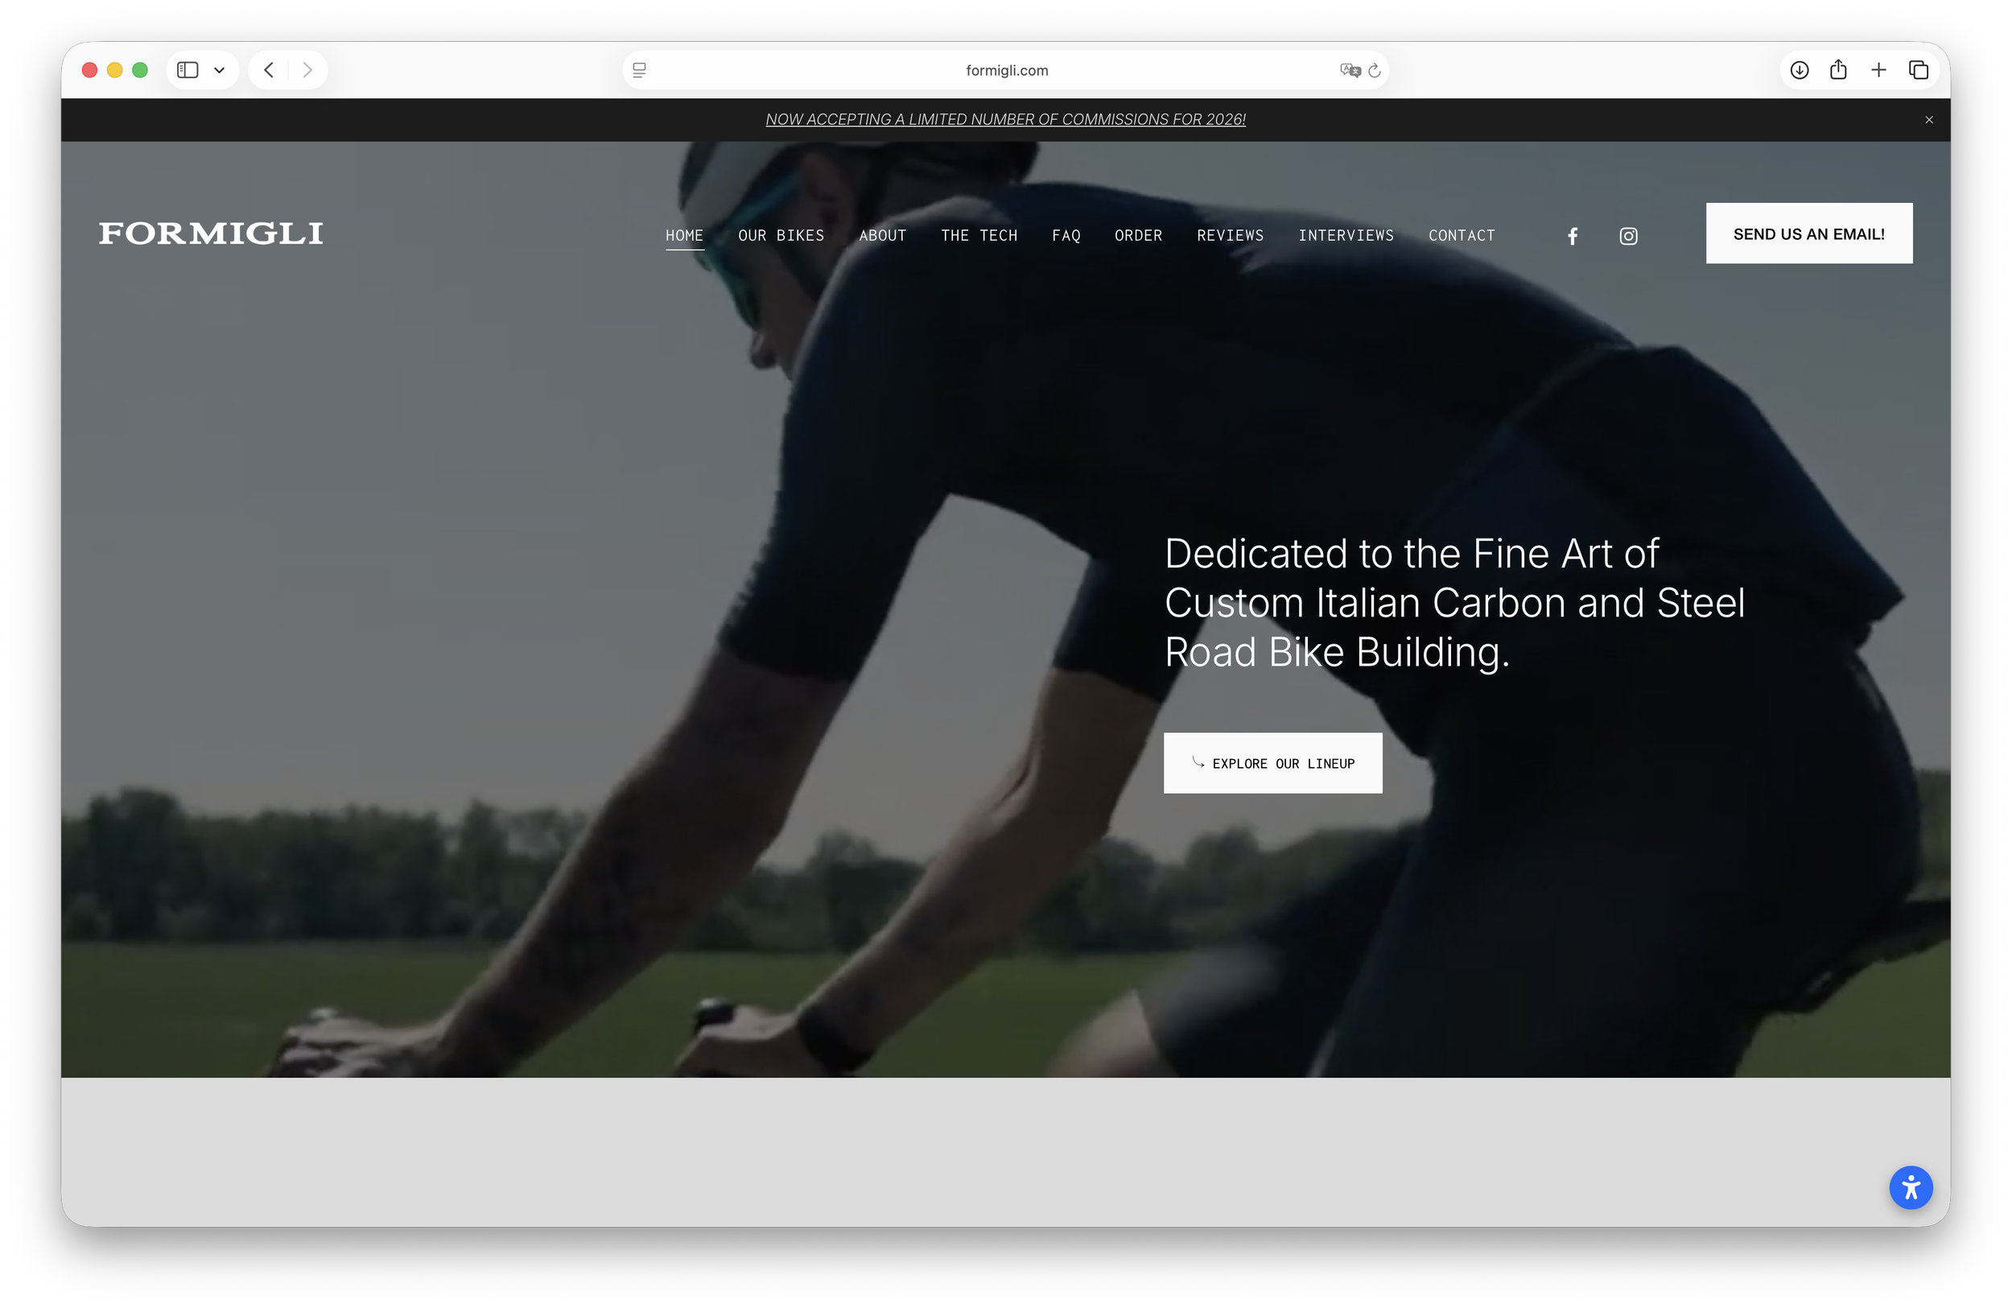
Task: Click the Share icon in toolbar
Action: tap(1838, 70)
